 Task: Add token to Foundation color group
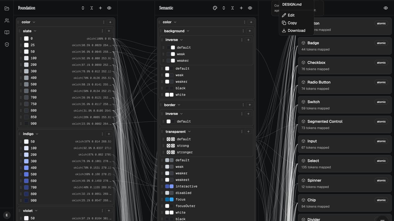[x=110, y=22]
